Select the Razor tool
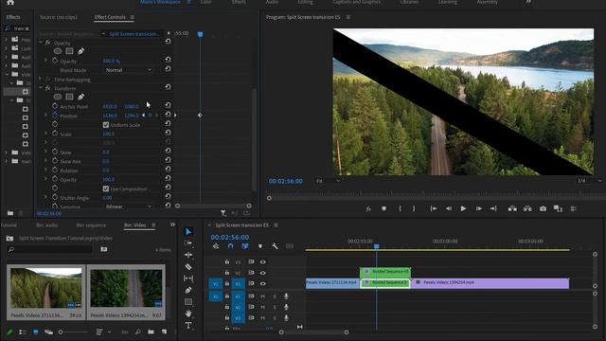 click(x=188, y=267)
